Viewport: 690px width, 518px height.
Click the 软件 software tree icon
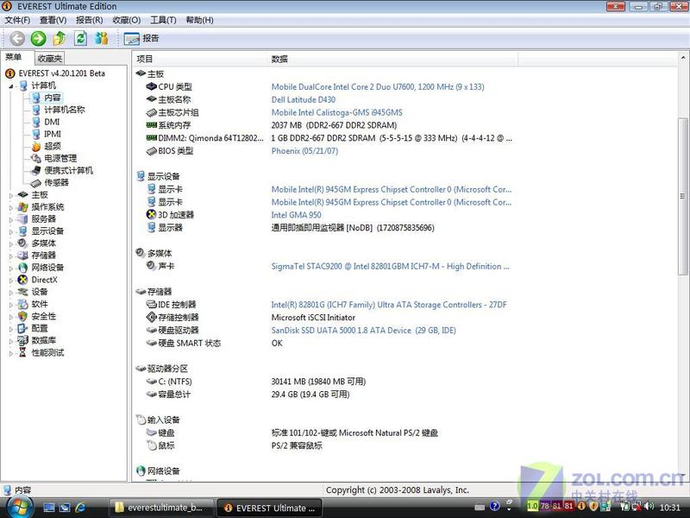[x=23, y=304]
